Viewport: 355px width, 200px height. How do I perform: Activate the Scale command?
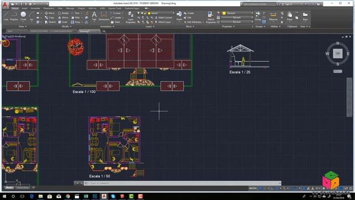click(x=63, y=22)
